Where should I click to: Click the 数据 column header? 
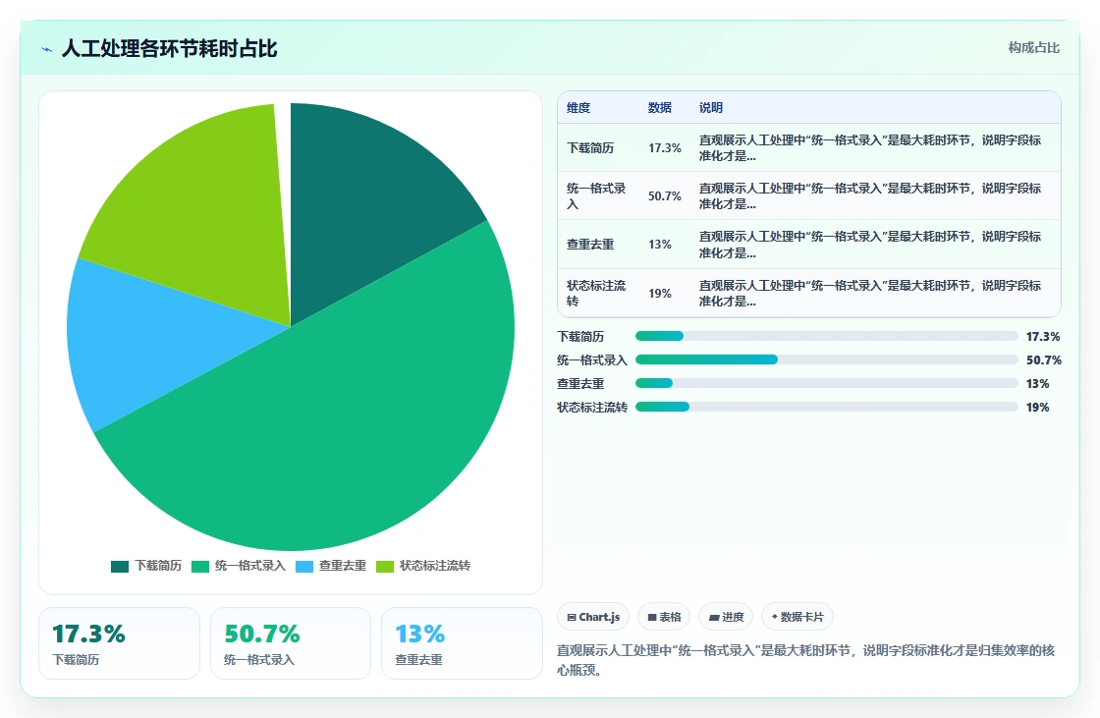point(659,107)
